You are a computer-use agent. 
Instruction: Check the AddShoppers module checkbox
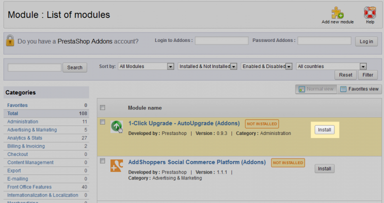tap(102, 161)
